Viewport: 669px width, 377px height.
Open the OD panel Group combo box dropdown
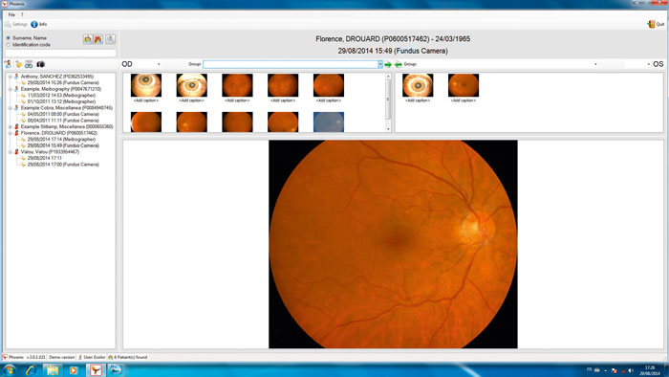point(379,64)
